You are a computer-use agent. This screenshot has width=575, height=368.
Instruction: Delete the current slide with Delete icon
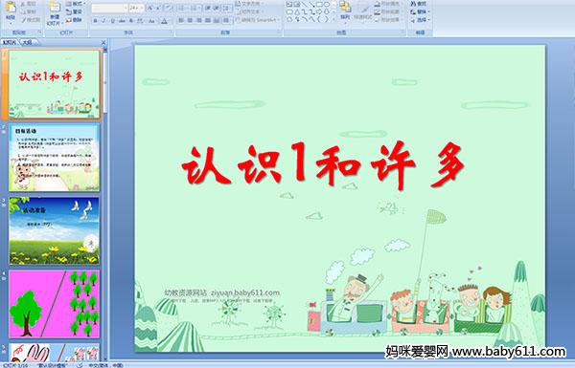click(74, 20)
